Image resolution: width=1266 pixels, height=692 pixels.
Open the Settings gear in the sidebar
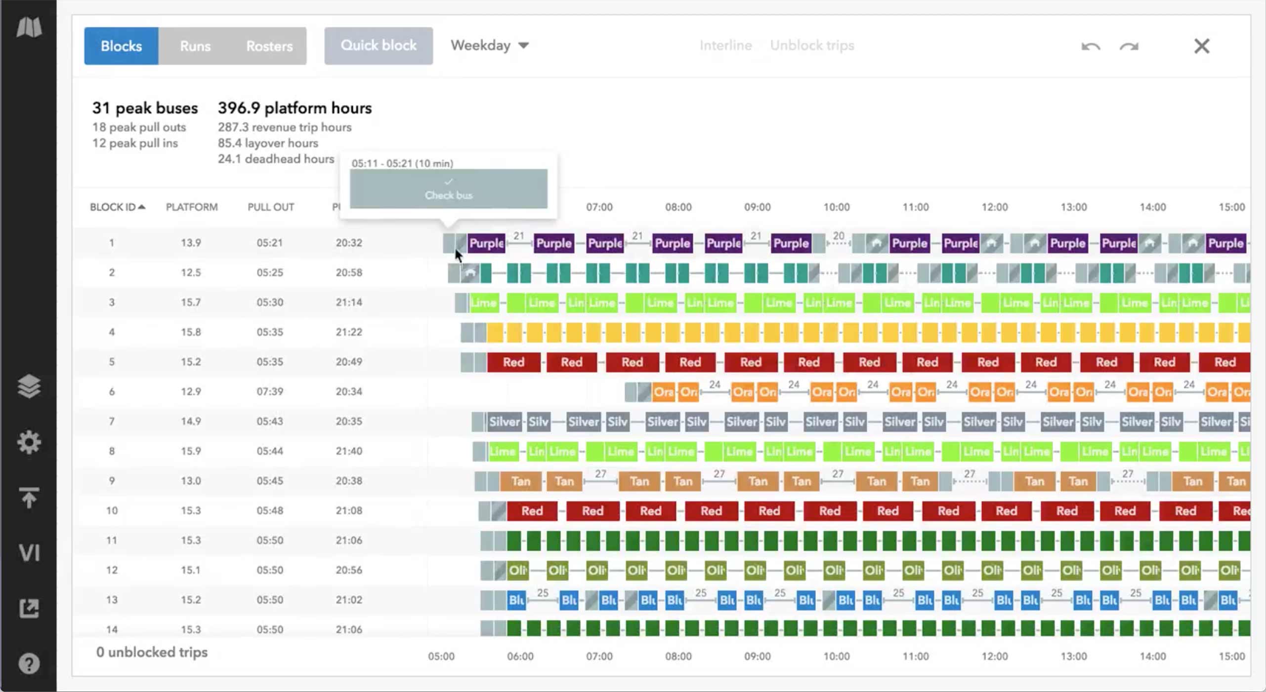pyautogui.click(x=29, y=443)
